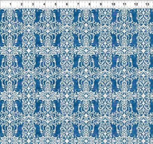Click the number 5 on the ruler
This screenshot has width=153, height=144.
coord(56,4)
